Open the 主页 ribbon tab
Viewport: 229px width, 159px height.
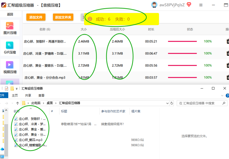[15, 95]
